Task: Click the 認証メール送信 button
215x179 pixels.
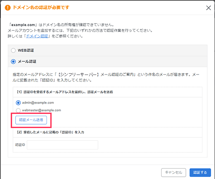Action: point(31,120)
